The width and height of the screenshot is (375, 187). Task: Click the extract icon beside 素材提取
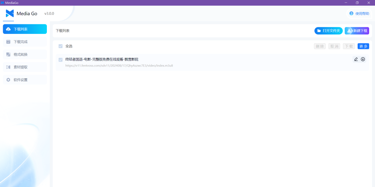point(8,67)
